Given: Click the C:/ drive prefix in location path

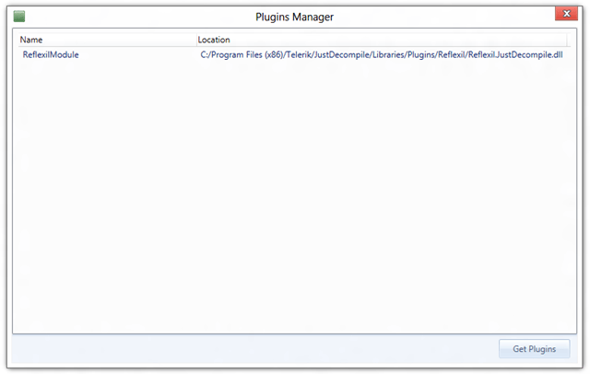Looking at the screenshot, I should [x=205, y=55].
